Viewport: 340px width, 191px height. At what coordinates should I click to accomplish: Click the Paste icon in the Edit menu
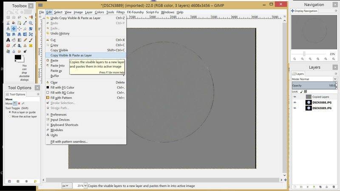[x=47, y=61]
